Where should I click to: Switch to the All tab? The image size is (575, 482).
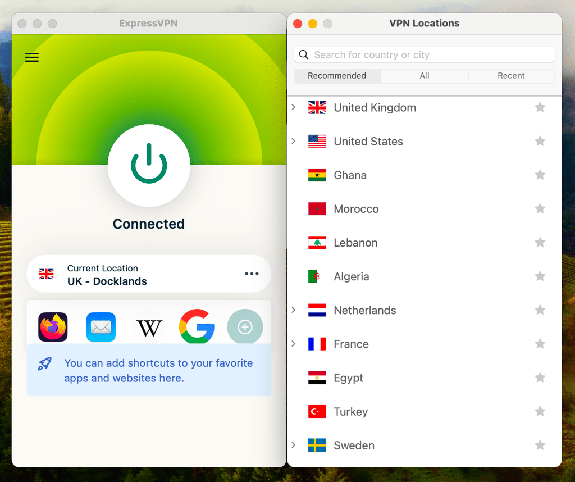[x=425, y=76]
